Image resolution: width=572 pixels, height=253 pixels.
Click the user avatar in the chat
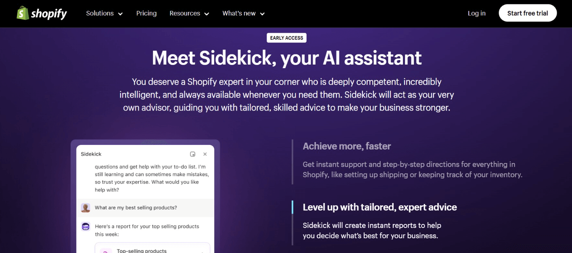pyautogui.click(x=86, y=208)
